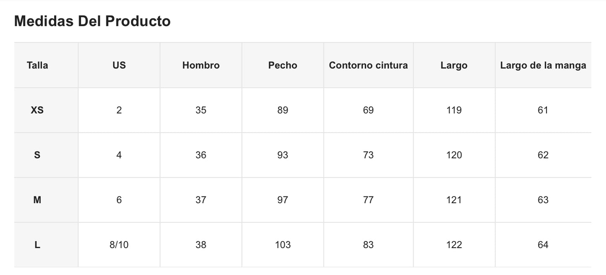606x275 pixels.
Task: Select the Hombro value 36
Action: click(x=201, y=155)
